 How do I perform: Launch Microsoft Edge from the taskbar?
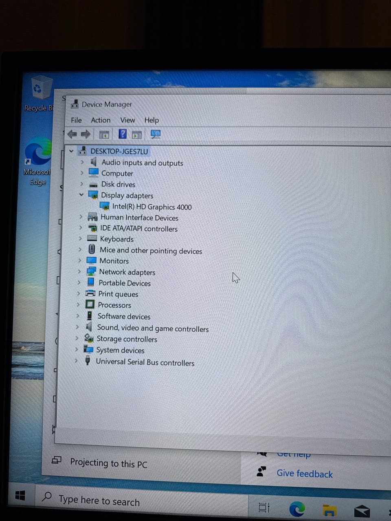(297, 509)
